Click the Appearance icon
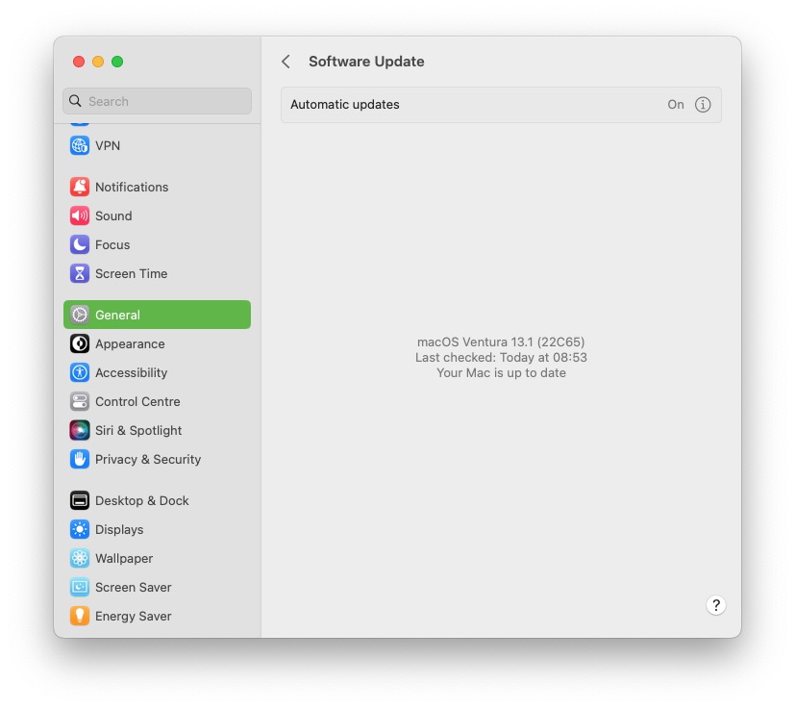 coord(80,343)
